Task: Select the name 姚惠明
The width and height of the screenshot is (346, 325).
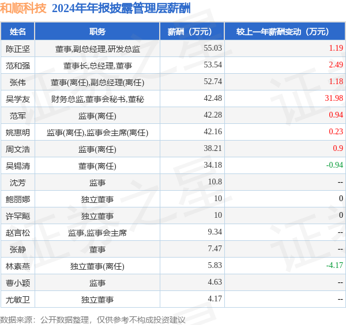Action: pyautogui.click(x=18, y=133)
